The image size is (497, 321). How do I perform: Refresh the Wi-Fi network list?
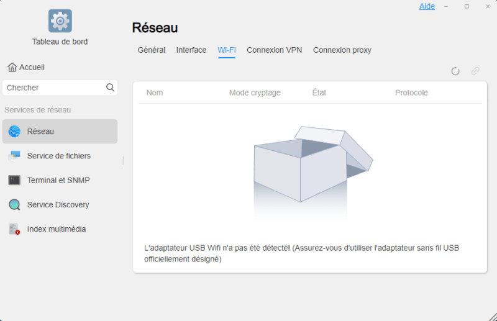(455, 71)
